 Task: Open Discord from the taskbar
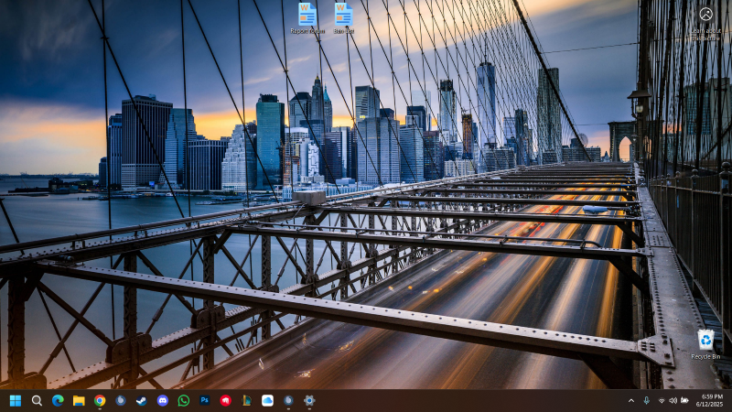coord(163,400)
